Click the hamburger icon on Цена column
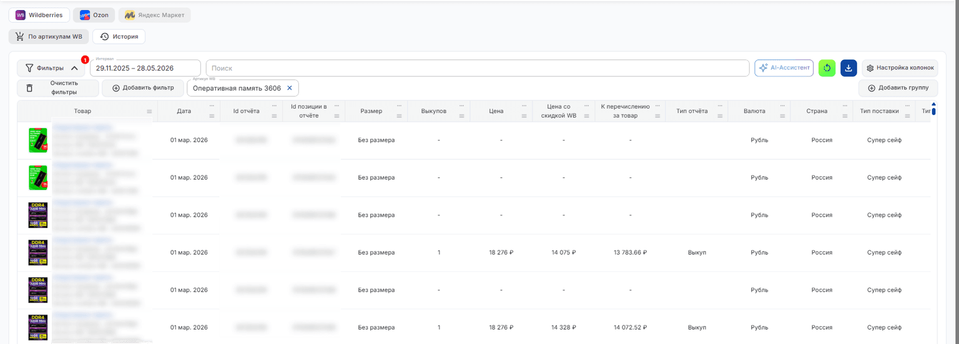 click(524, 116)
